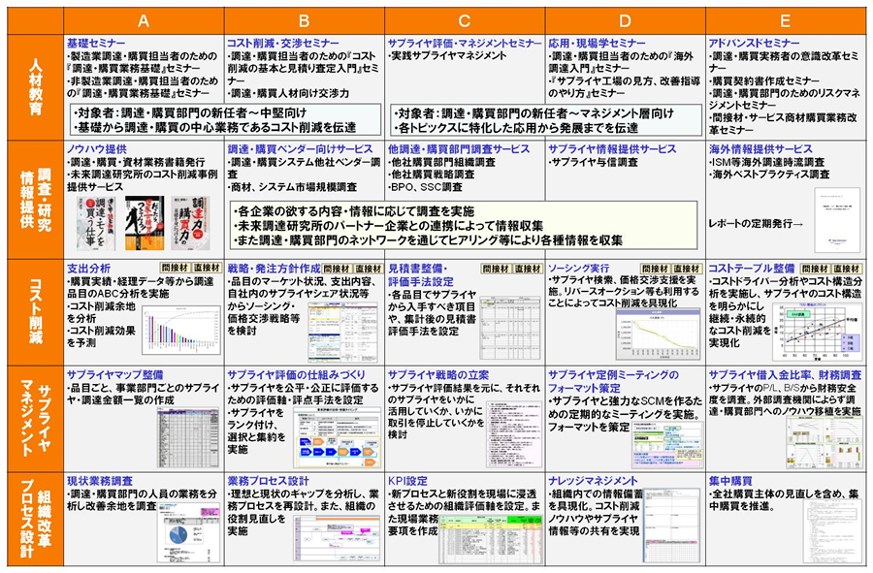Open the ソーシング実行 heading
The image size is (873, 573).
(579, 269)
